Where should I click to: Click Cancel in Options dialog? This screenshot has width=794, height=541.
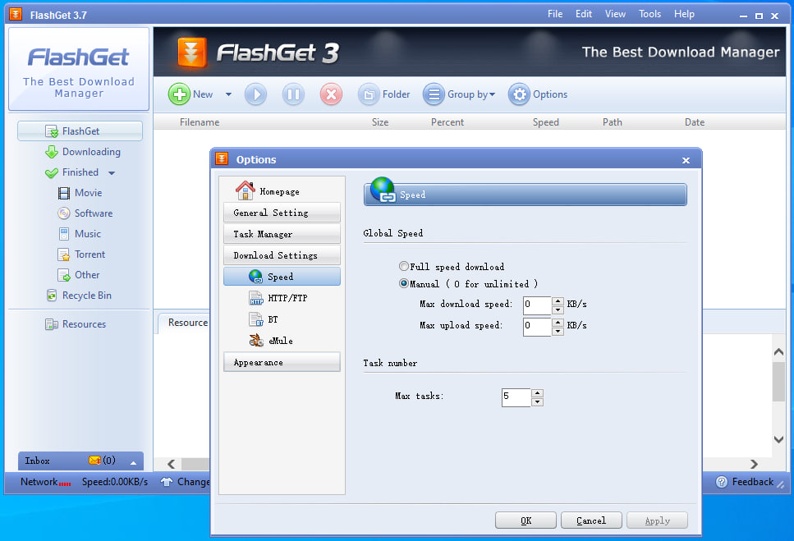coord(591,520)
